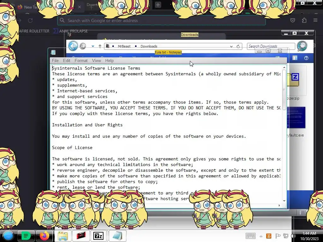Screen dimensions: 323x242
Task: Click the '* and support services' line
Action: (x=80, y=96)
